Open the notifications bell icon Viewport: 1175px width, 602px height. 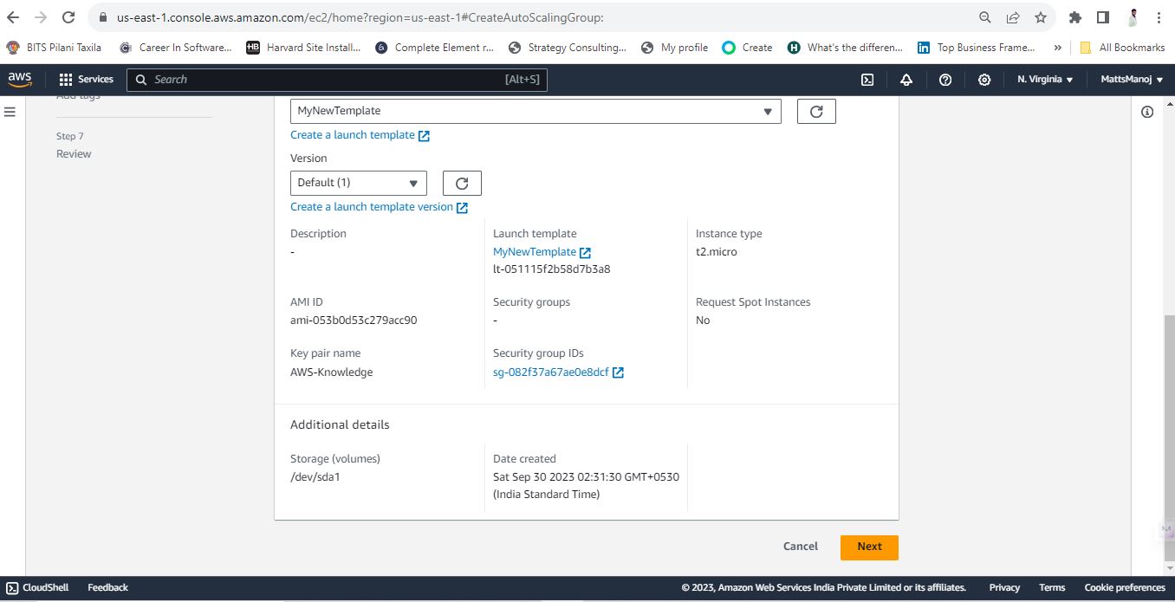[x=906, y=80]
